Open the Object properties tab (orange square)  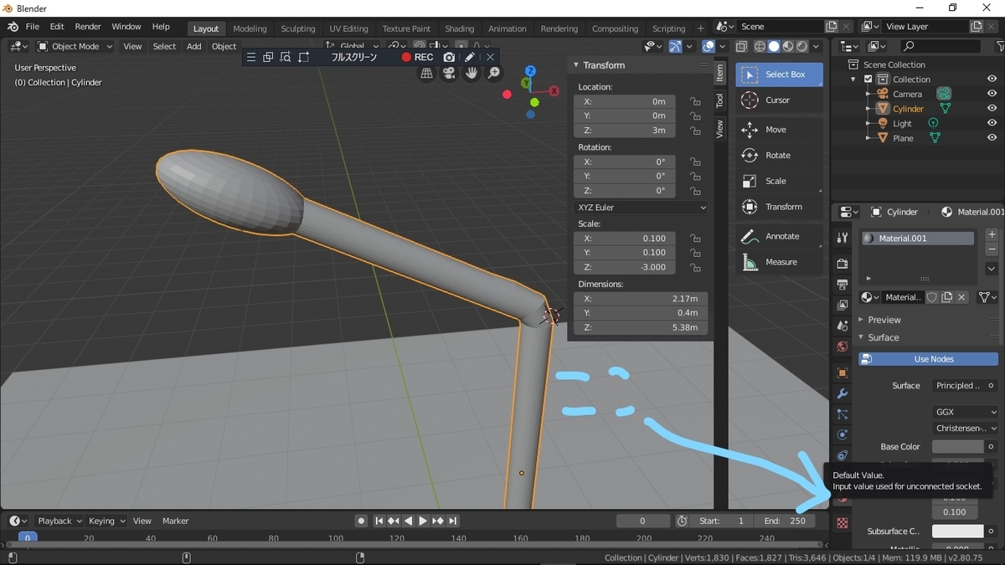point(843,373)
